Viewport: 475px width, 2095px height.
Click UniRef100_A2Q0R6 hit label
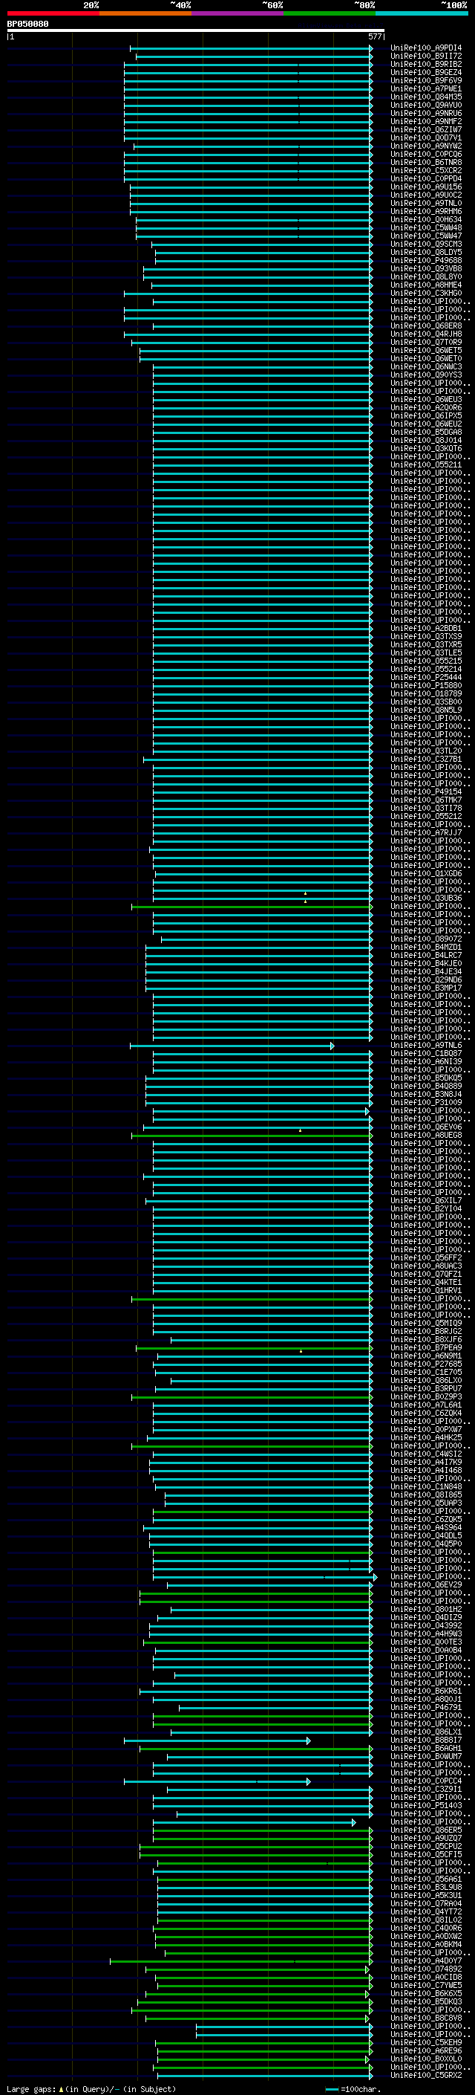point(425,407)
